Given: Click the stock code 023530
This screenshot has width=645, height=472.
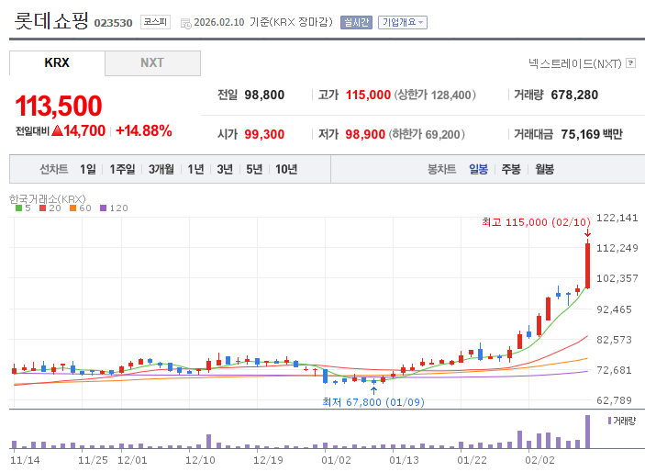Looking at the screenshot, I should click(113, 23).
